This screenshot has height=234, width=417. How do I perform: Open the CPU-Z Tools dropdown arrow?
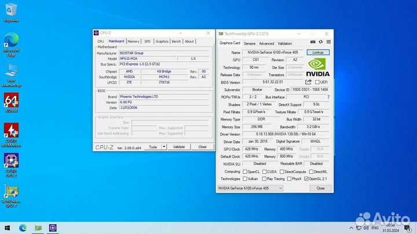coord(164,147)
